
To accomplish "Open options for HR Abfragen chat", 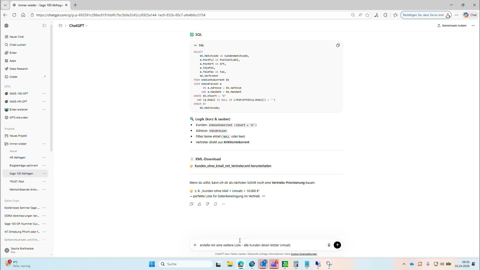I will [44, 157].
